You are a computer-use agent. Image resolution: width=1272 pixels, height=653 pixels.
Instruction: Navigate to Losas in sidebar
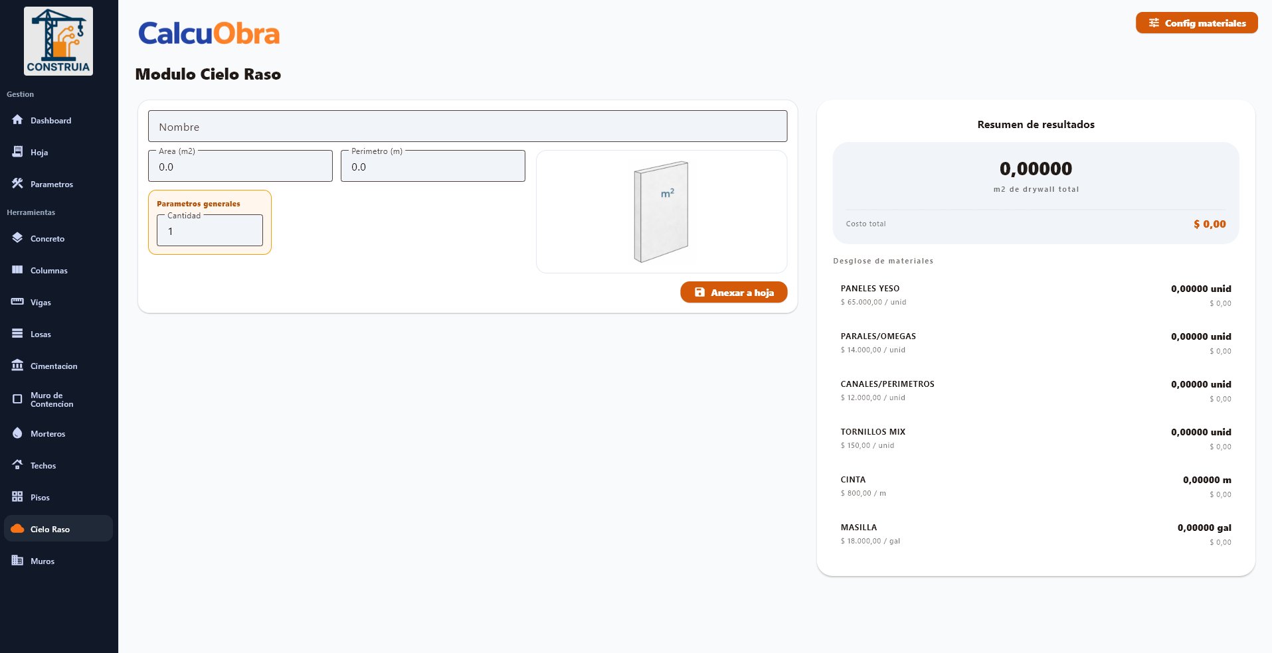point(41,334)
